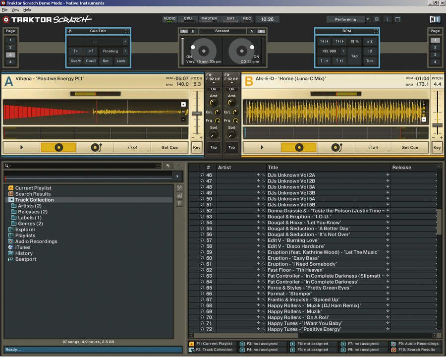The image size is (446, 357).
Task: Click Deck B play button
Action: 262,147
